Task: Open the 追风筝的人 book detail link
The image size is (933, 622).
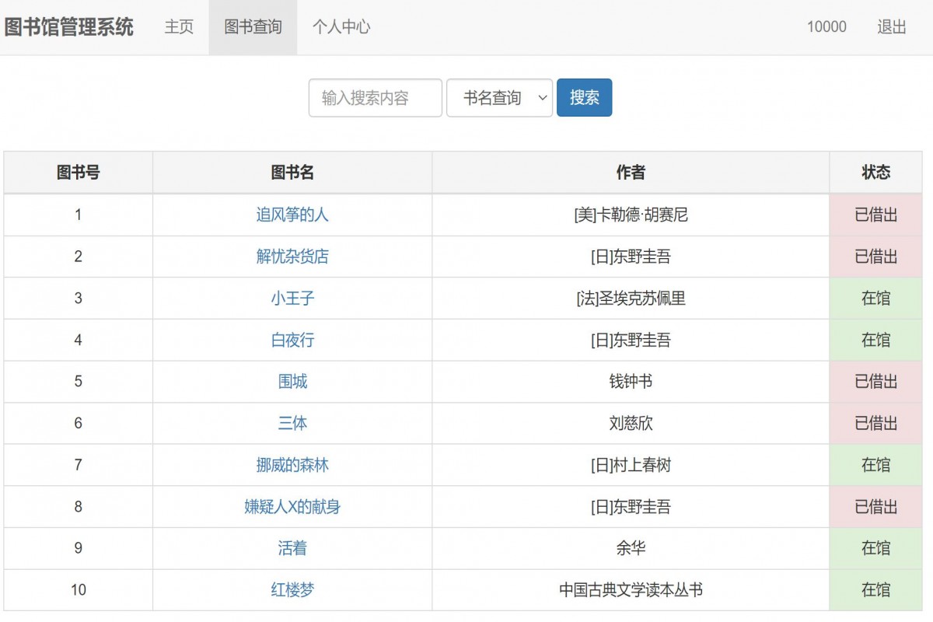Action: point(292,215)
